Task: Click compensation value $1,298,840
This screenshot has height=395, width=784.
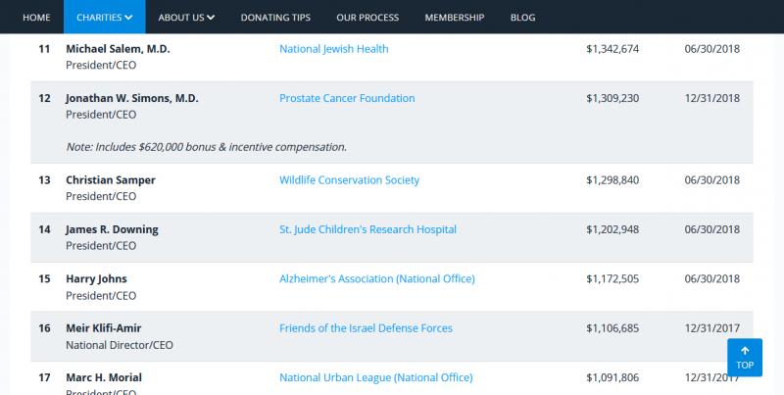Action: 612,180
